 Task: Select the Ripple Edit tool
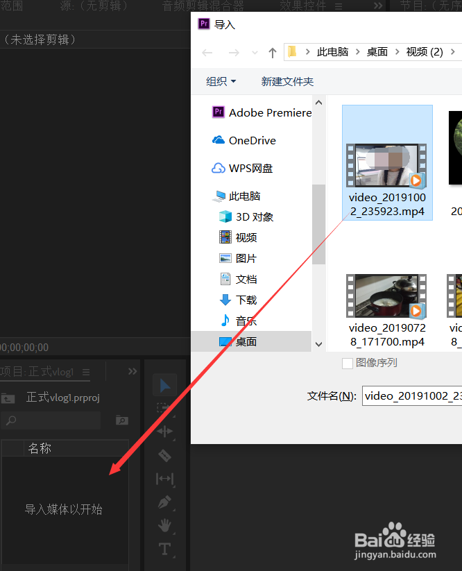(x=165, y=431)
